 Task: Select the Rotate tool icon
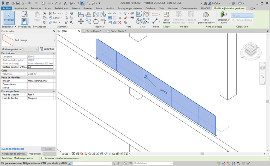(96, 21)
